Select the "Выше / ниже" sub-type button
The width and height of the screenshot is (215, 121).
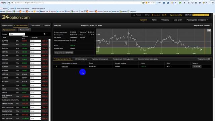(25, 30)
